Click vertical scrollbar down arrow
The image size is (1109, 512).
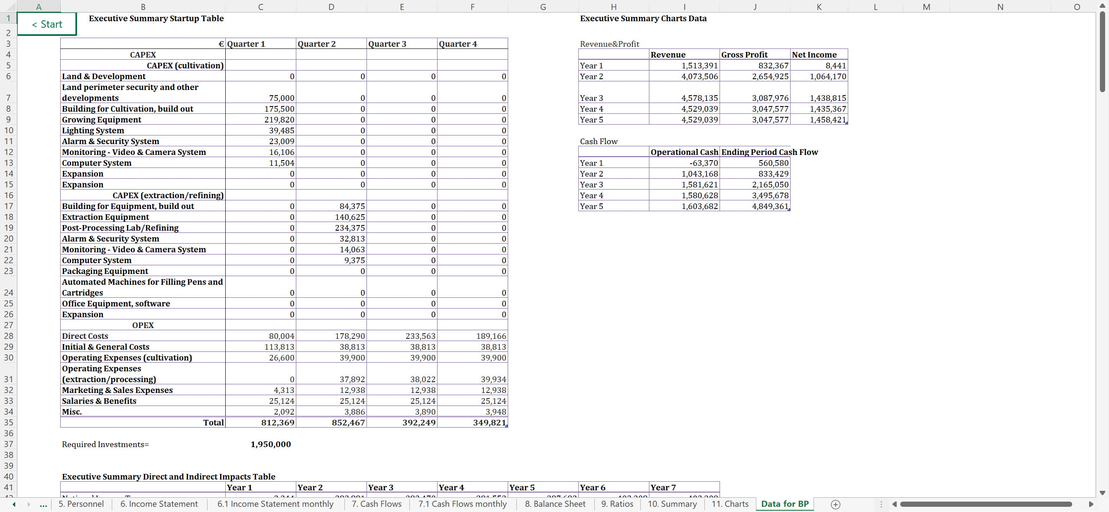pyautogui.click(x=1103, y=493)
